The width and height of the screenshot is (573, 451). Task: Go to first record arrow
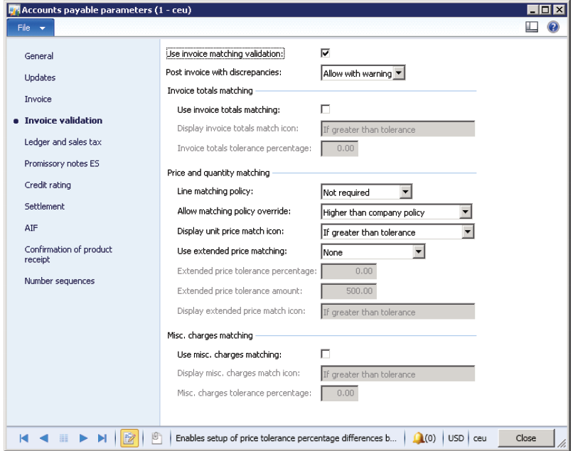pos(23,438)
